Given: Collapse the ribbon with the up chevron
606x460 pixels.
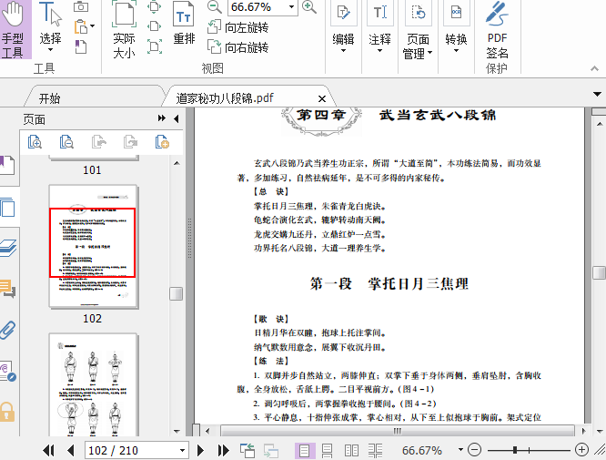Looking at the screenshot, I should pyautogui.click(x=594, y=68).
